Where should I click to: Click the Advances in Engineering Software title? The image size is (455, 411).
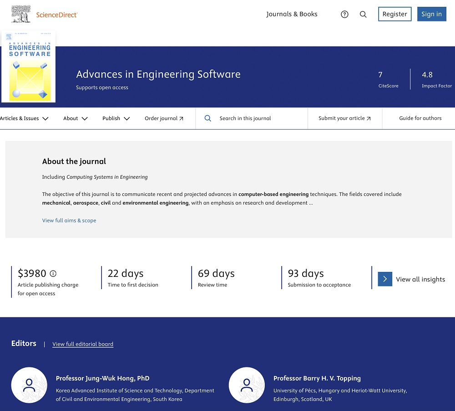[158, 74]
